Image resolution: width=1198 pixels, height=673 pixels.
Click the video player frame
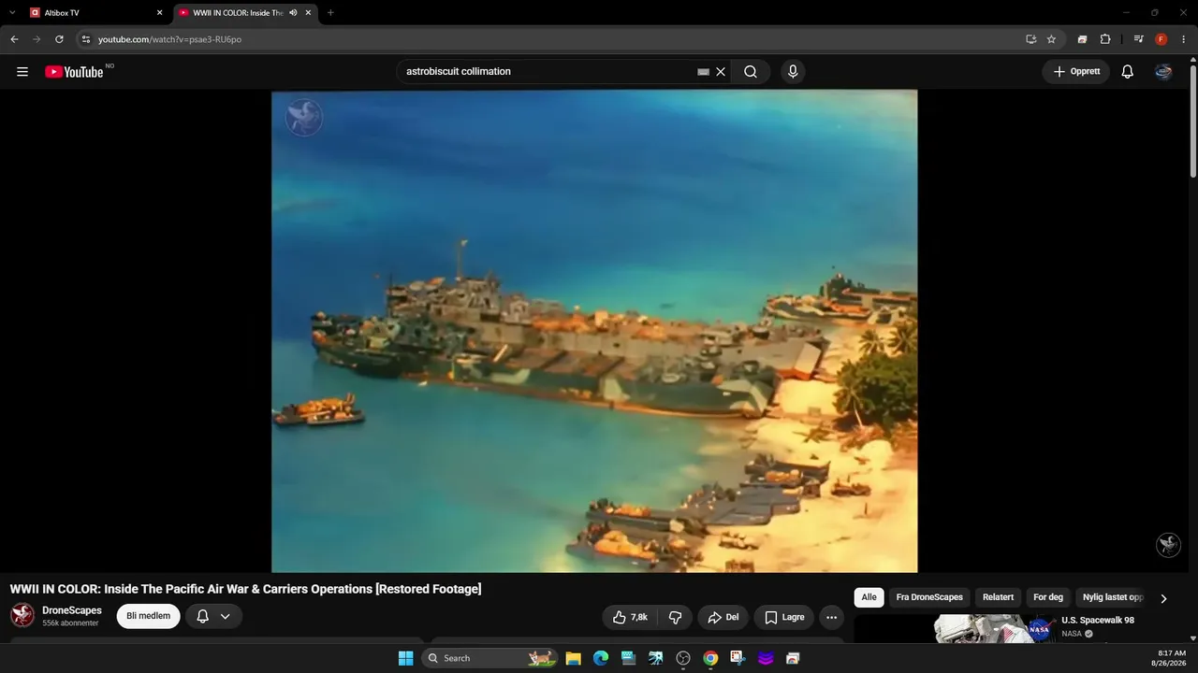coord(594,331)
